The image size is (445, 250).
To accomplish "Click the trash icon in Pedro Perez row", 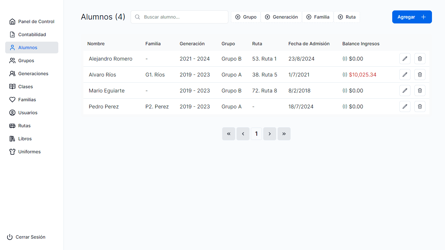I will click(x=420, y=106).
